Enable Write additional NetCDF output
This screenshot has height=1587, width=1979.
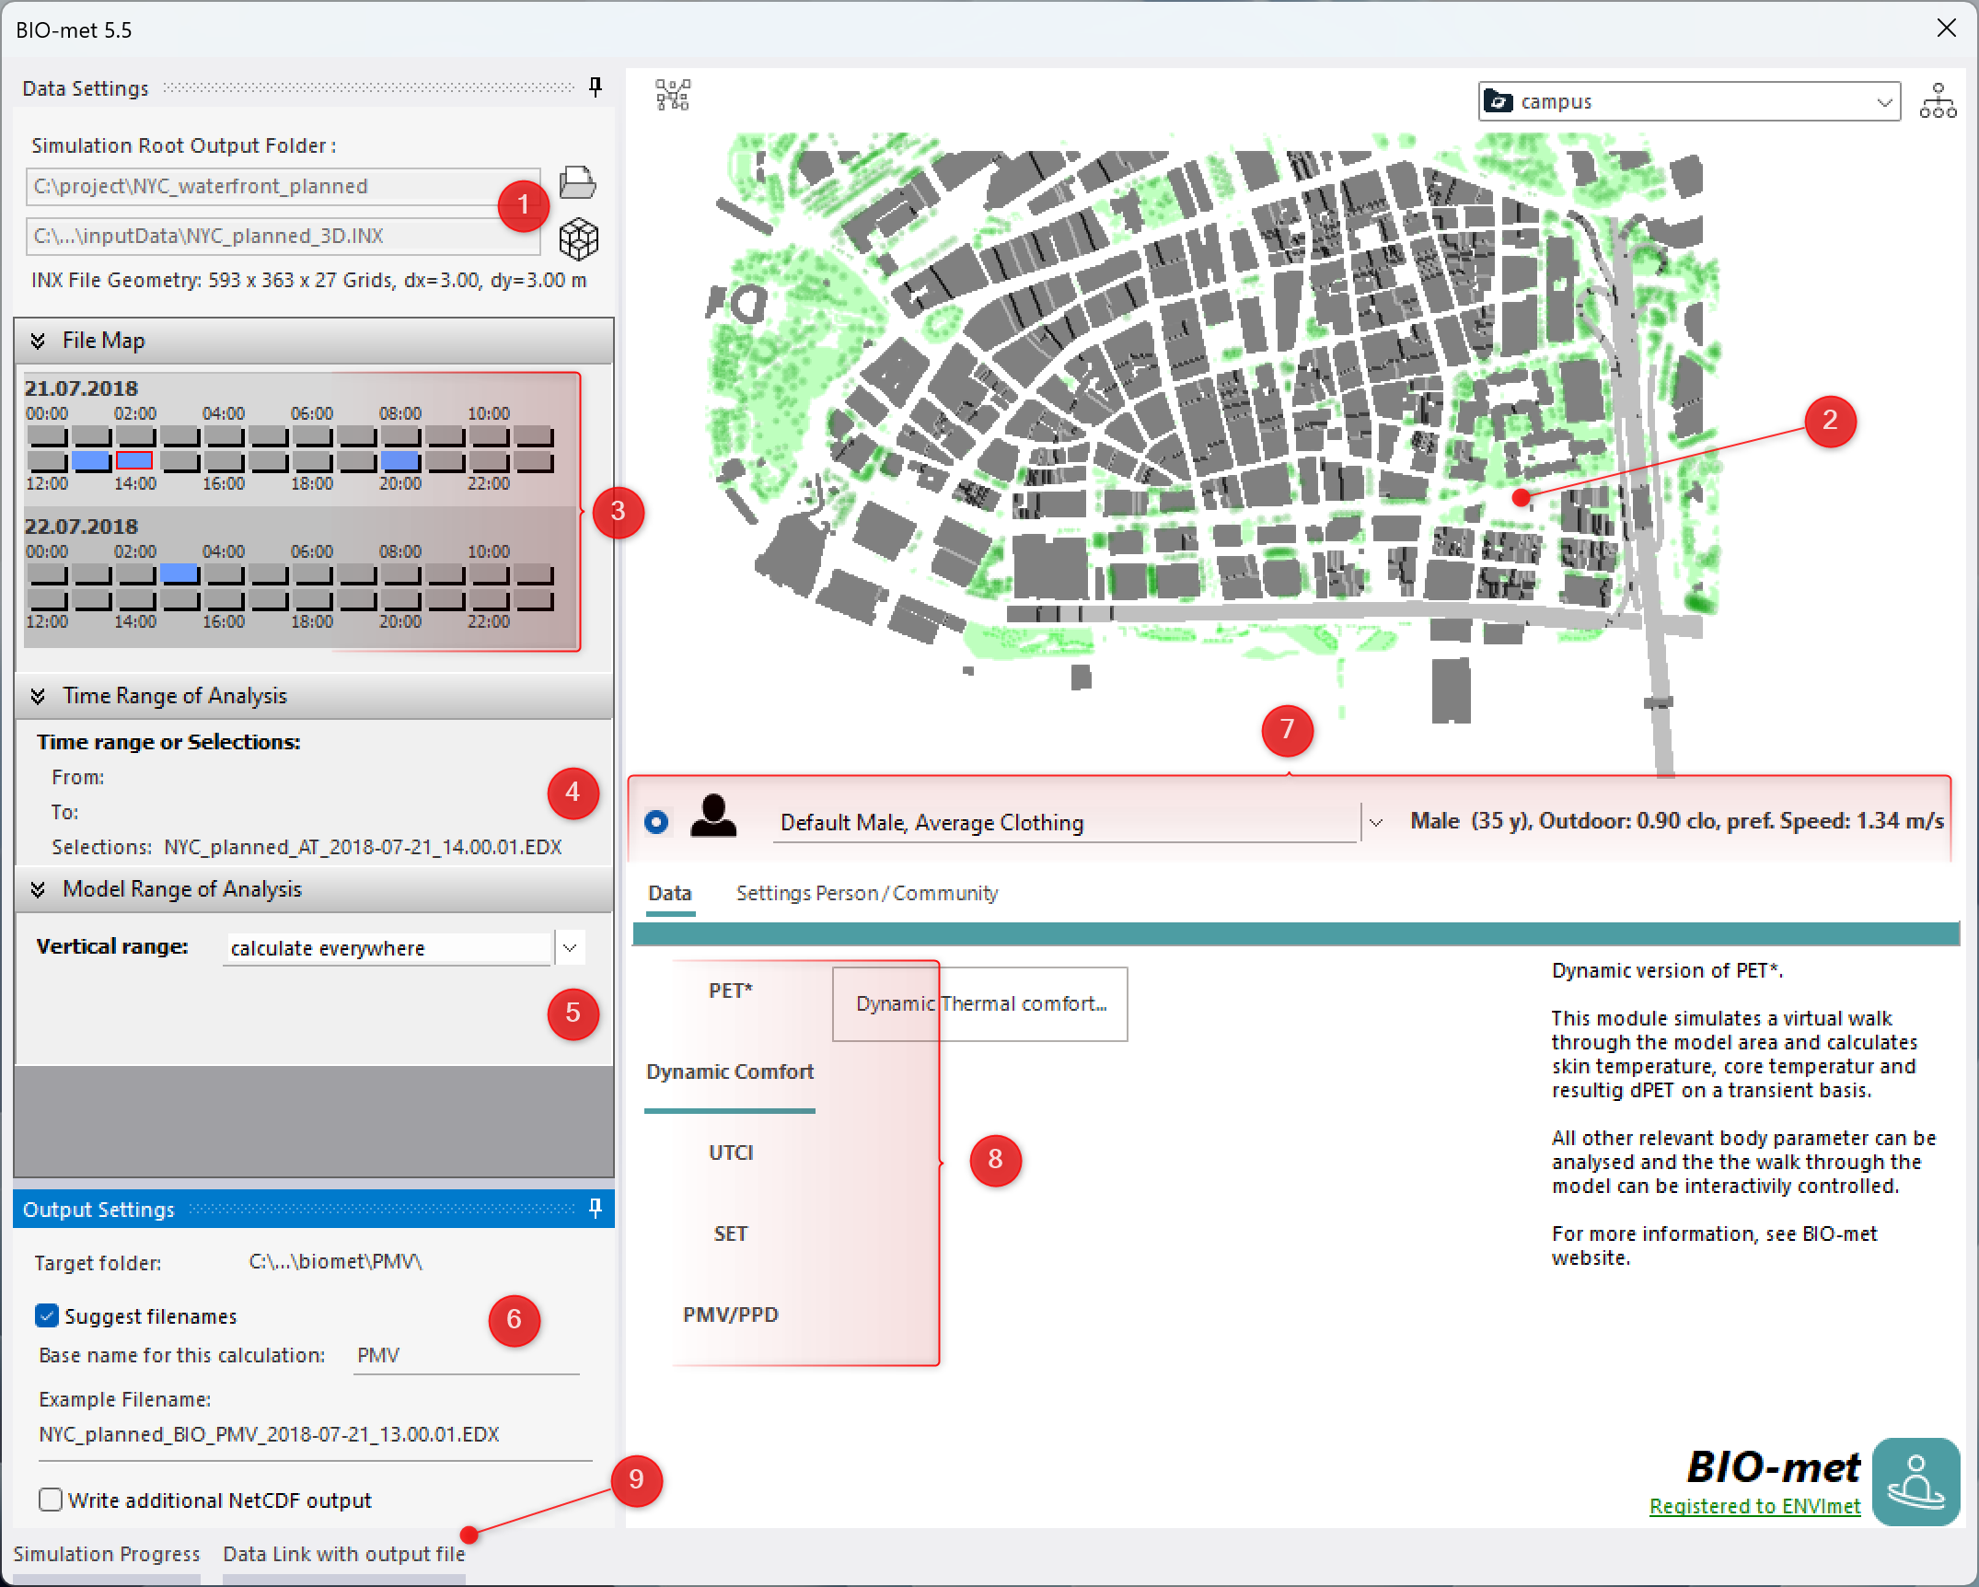coord(52,1500)
